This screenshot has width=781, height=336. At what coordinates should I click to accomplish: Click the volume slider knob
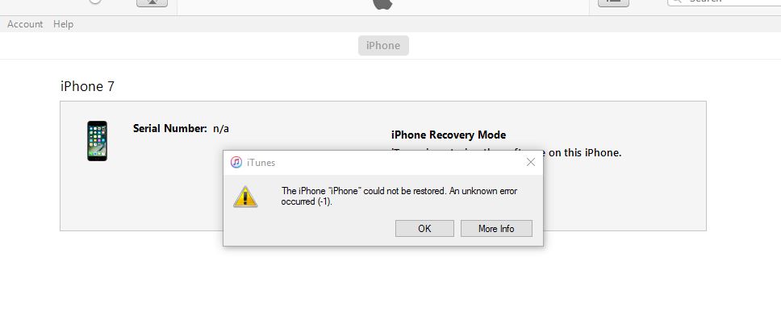95,1
